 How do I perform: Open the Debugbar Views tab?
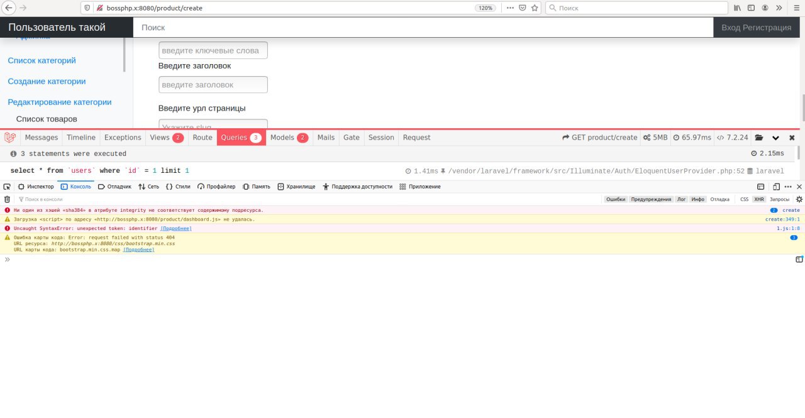pyautogui.click(x=167, y=138)
